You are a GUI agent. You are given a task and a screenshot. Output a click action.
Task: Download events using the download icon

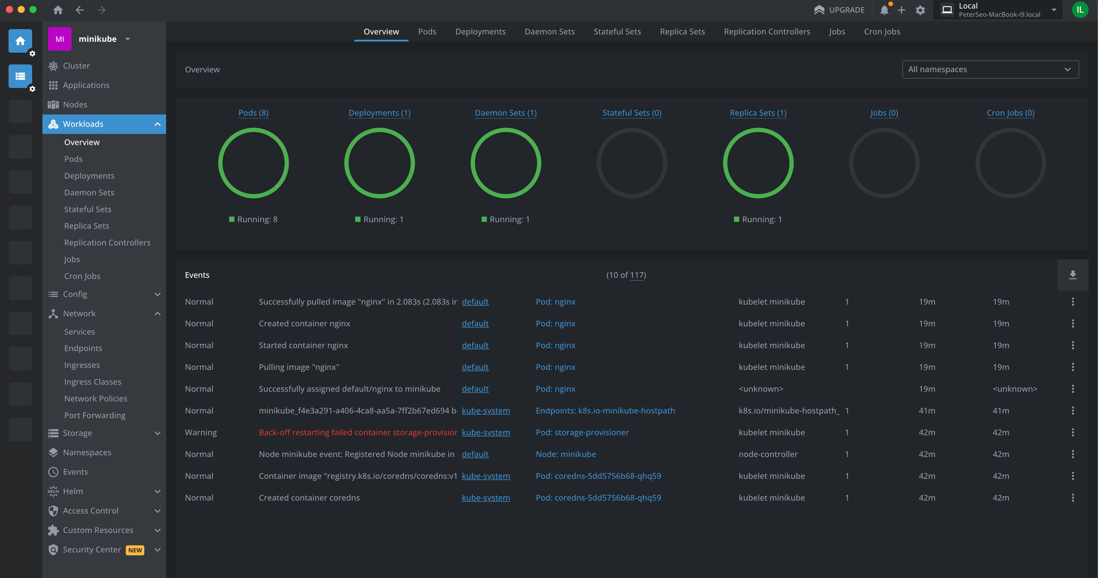pos(1072,275)
